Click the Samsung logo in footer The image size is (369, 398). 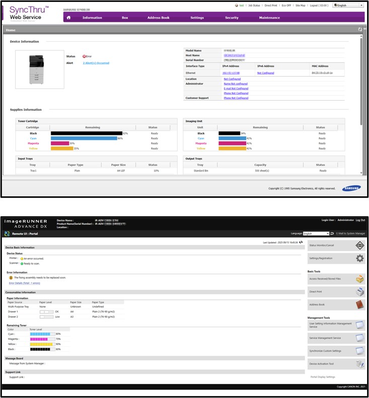click(x=351, y=188)
